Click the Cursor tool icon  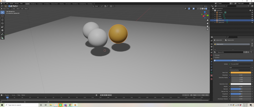click(x=3, y=16)
